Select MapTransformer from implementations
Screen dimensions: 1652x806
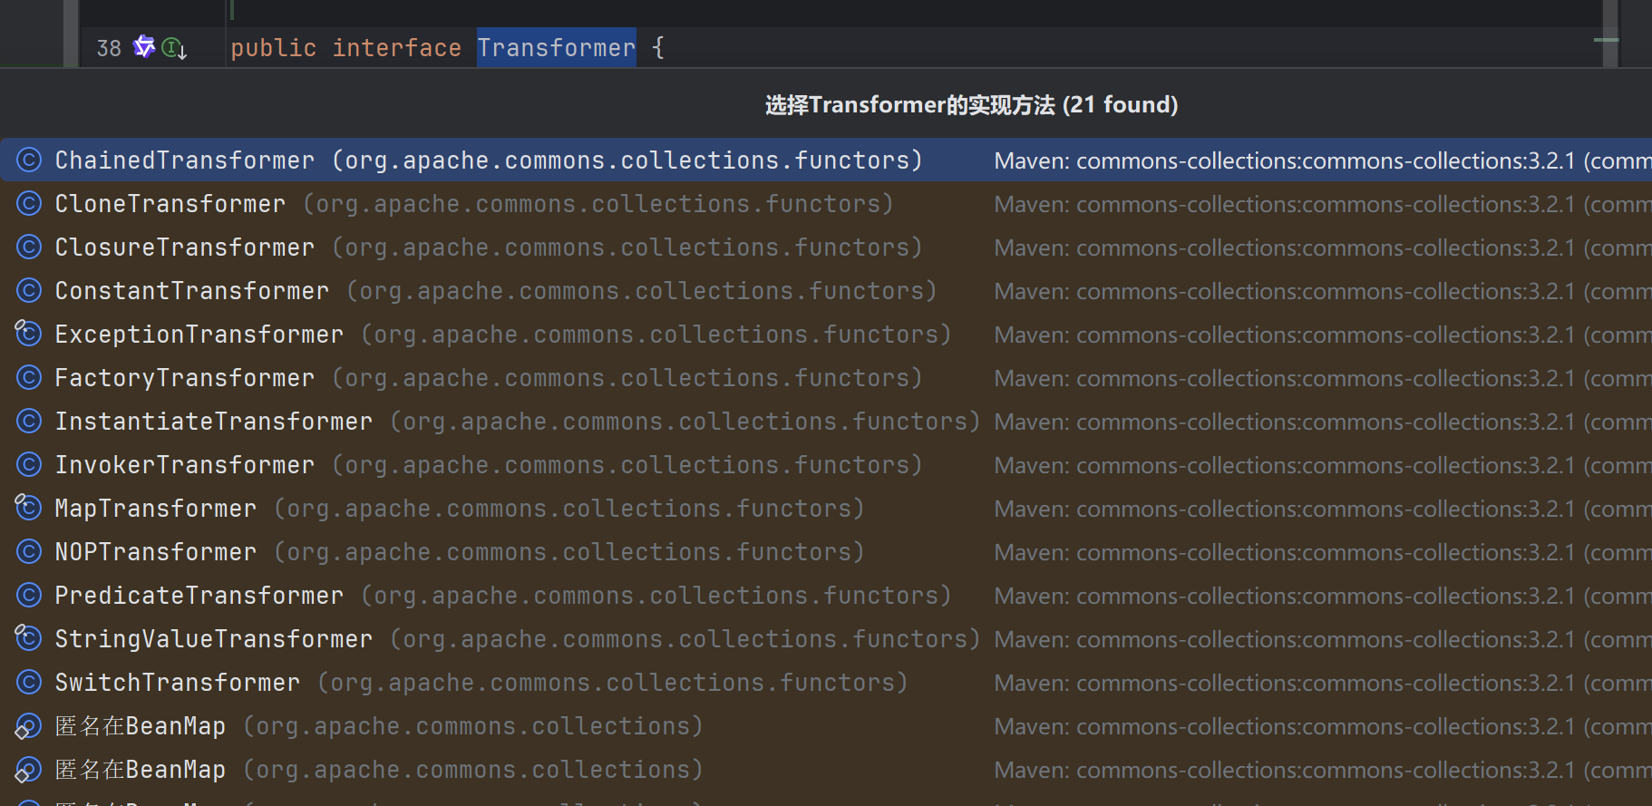pyautogui.click(x=826, y=509)
